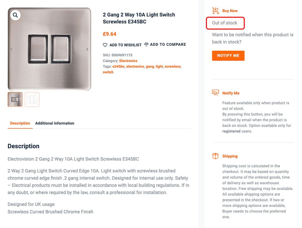The image size is (302, 228).
Task: Click the Notify Me section icon
Action: click(215, 93)
